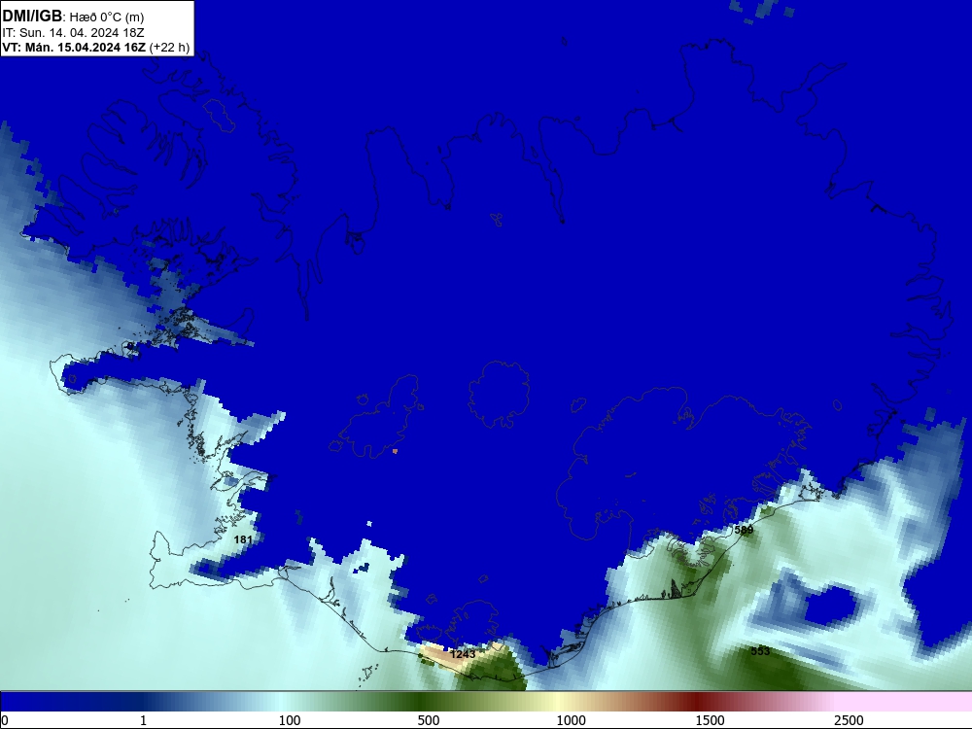Click the DMI/IGB title text
The width and height of the screenshot is (972, 729).
(32, 16)
